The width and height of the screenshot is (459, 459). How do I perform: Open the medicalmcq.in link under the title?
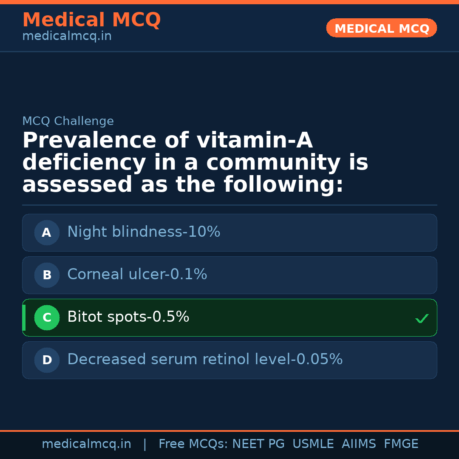tap(67, 37)
